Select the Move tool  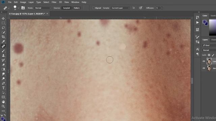click(3, 18)
